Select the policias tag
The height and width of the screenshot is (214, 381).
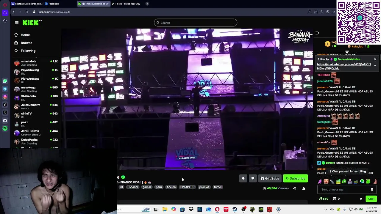click(x=204, y=187)
